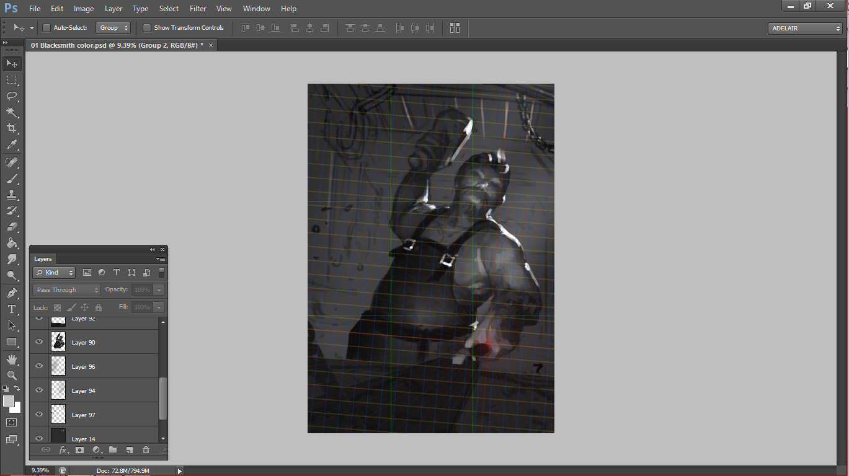Image resolution: width=849 pixels, height=476 pixels.
Task: Open the Layers panel options menu
Action: (161, 259)
